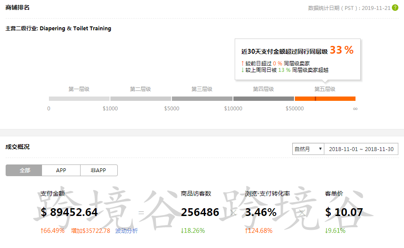
Task: Click the 支付金额 value $ 89452.64
Action: click(x=69, y=212)
